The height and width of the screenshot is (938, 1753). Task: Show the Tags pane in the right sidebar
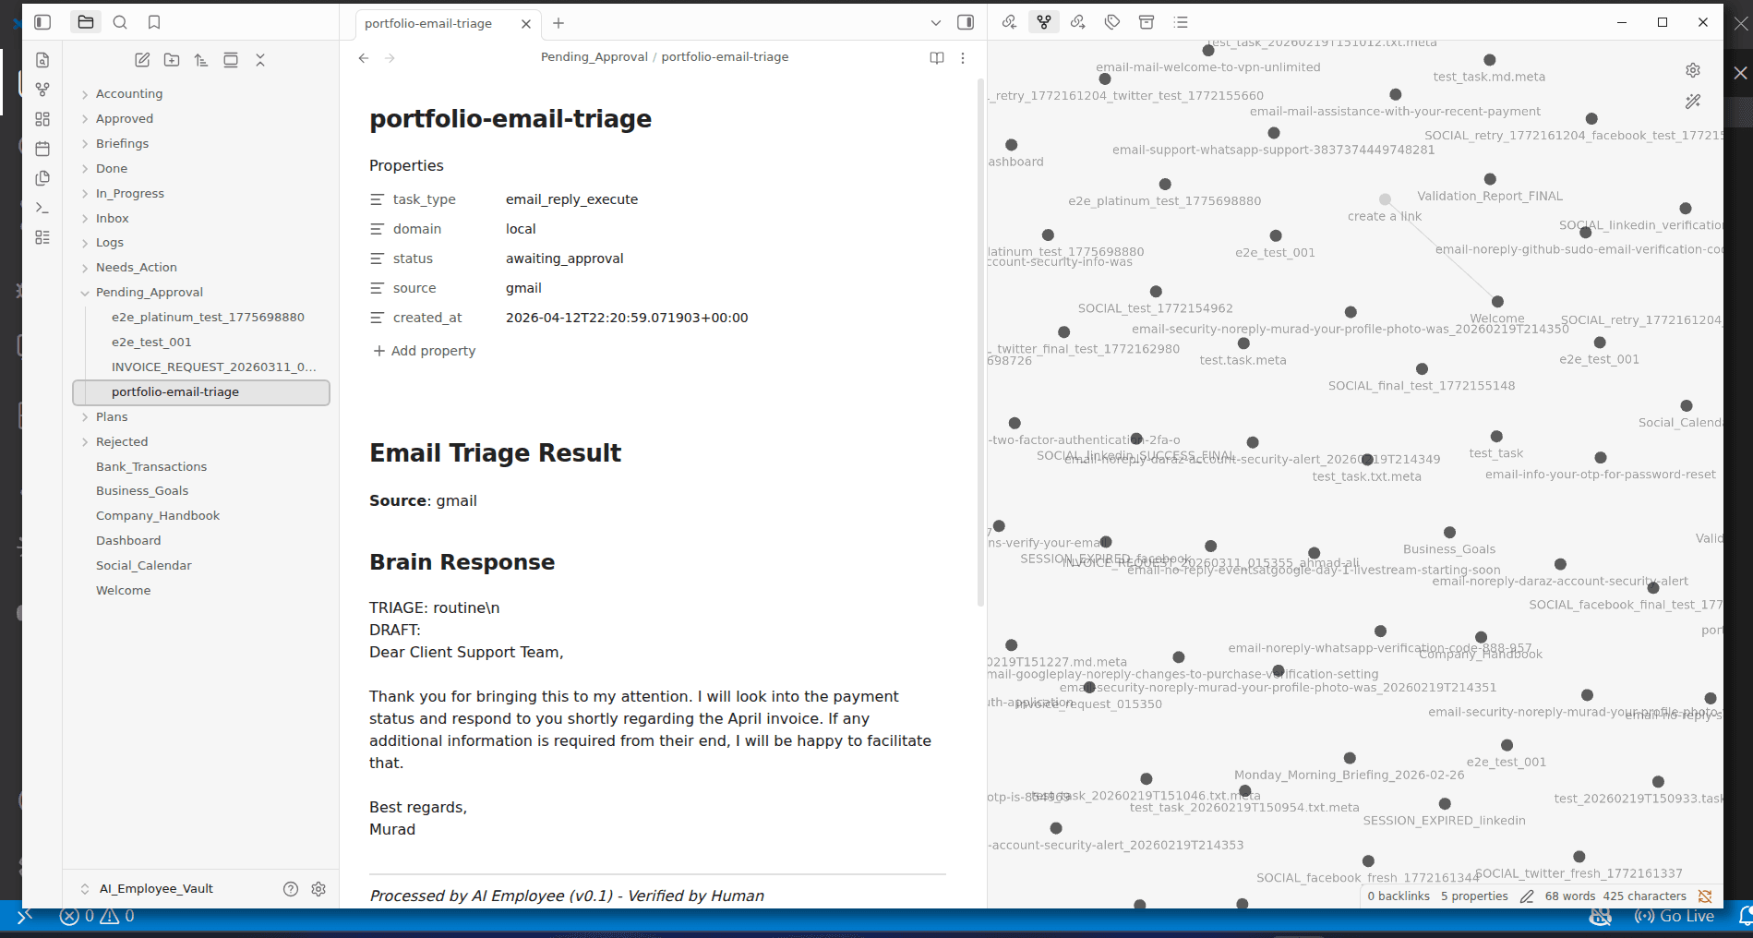[1112, 22]
